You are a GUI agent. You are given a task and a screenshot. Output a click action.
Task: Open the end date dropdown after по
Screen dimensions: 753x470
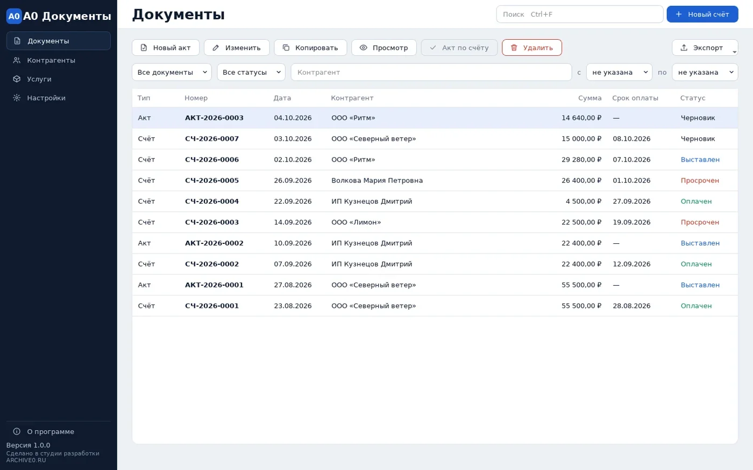(x=705, y=72)
